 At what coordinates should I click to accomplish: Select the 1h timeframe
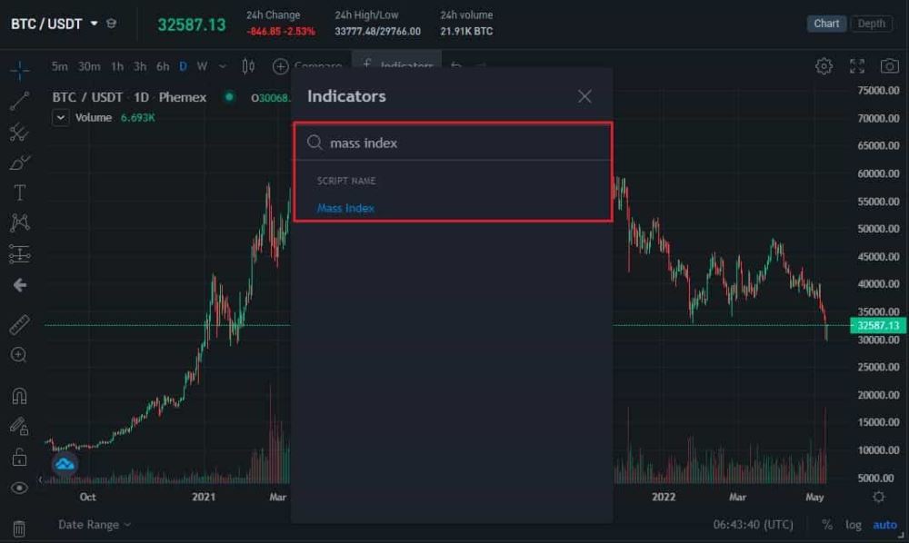tap(117, 66)
